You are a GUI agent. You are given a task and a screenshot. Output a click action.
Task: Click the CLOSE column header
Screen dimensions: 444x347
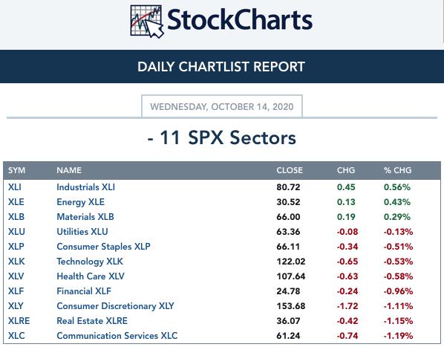290,170
